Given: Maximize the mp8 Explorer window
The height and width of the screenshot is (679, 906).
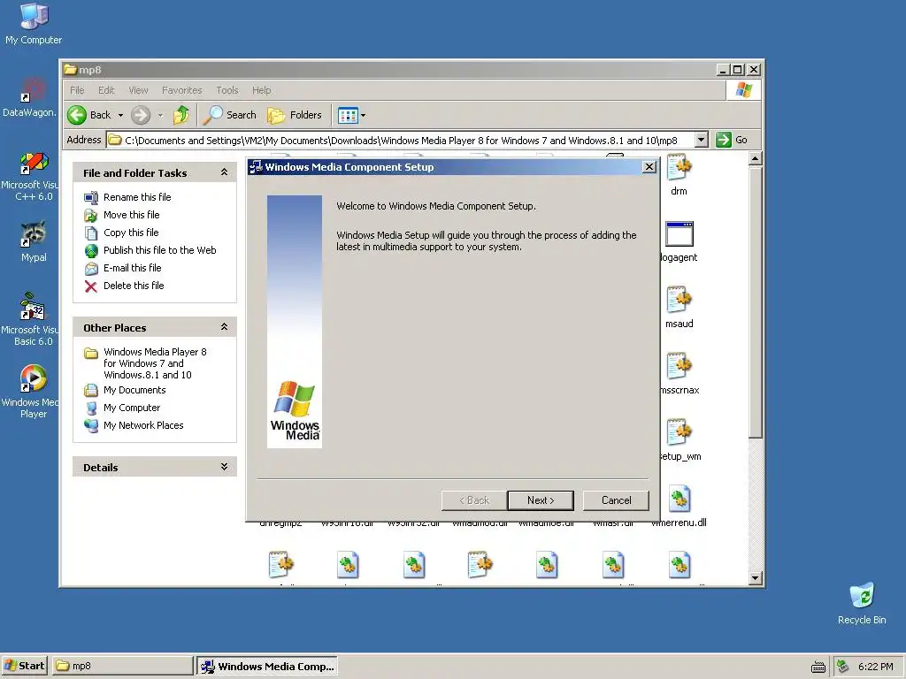Looking at the screenshot, I should point(738,70).
